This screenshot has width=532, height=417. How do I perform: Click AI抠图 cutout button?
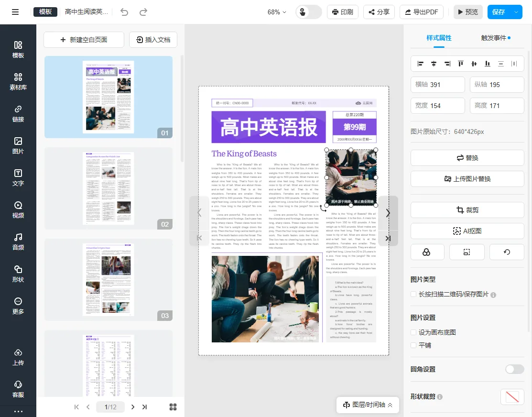click(x=467, y=231)
